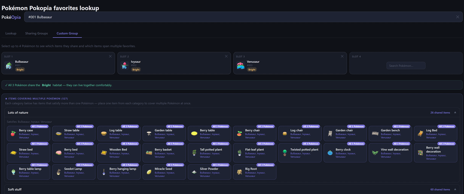Remove Bulbasaur from Slot 1
This screenshot has width=464, height=194.
click(x=110, y=56)
